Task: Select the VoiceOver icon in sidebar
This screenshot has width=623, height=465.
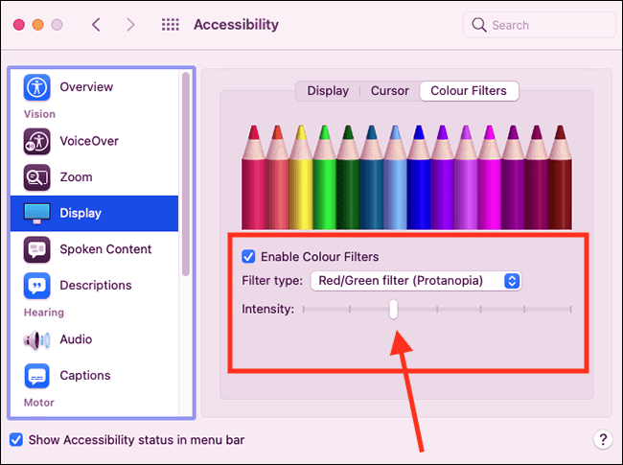Action: point(37,141)
